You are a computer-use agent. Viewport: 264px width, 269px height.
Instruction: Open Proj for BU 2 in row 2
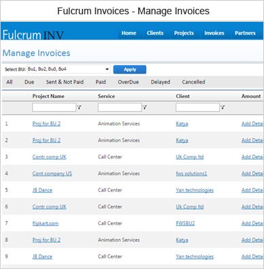tap(46, 140)
